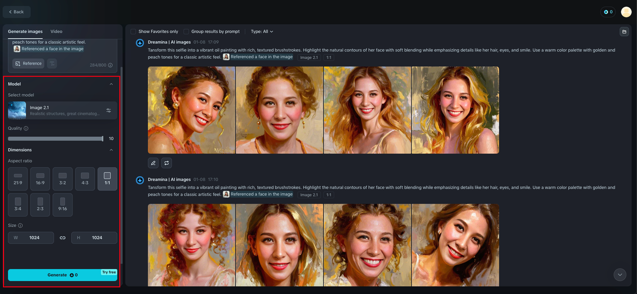Viewport: 637px width, 294px height.
Task: Click Referenced face tag in the 17:09 prompt
Action: tap(258, 57)
